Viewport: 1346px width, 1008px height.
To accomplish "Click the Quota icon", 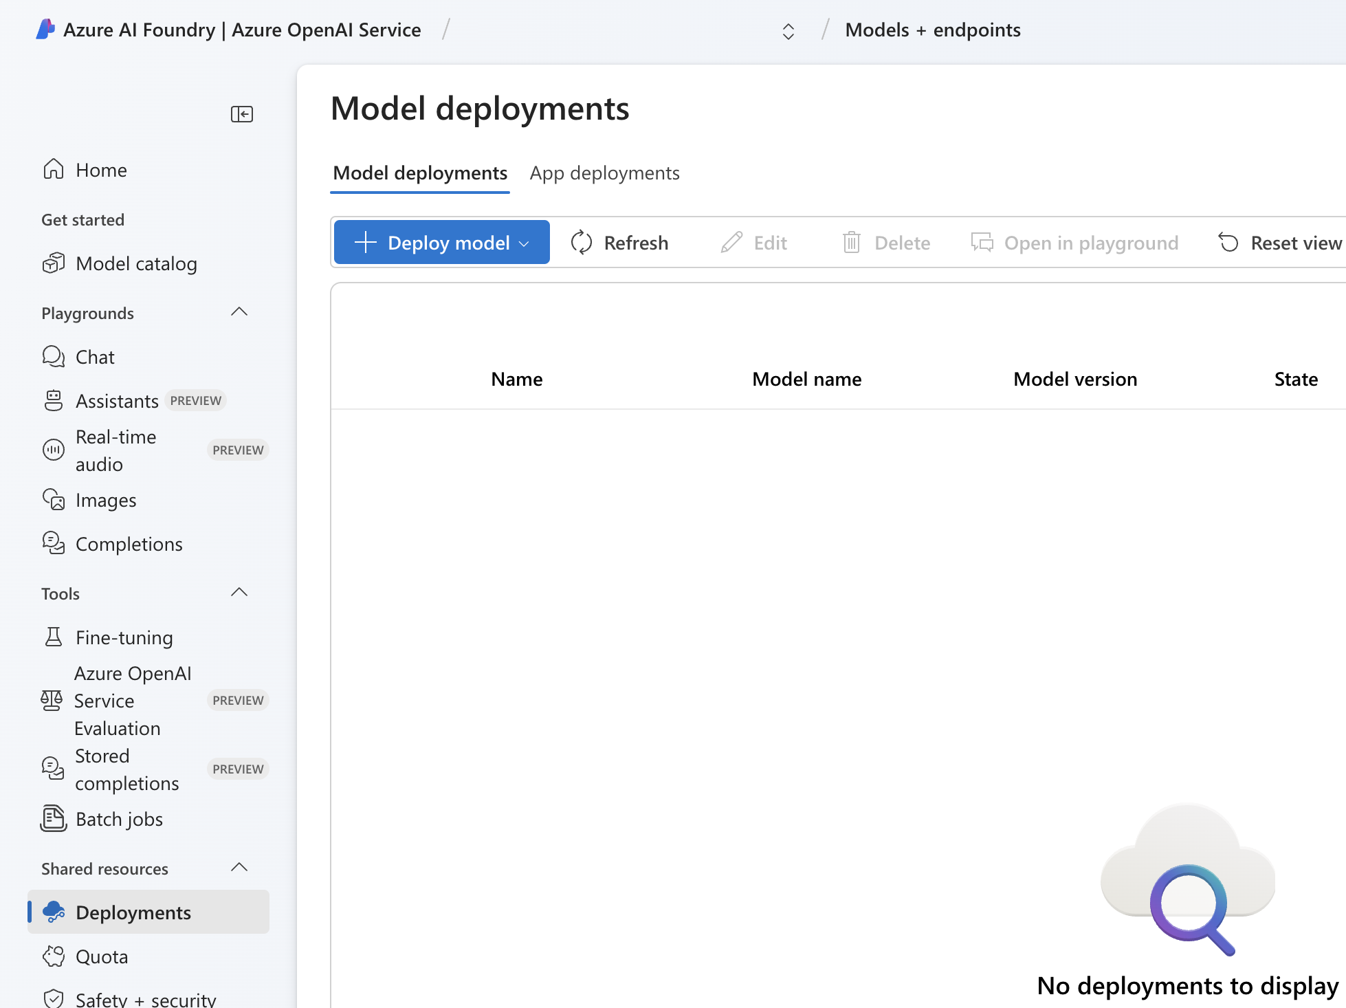I will click(x=54, y=956).
